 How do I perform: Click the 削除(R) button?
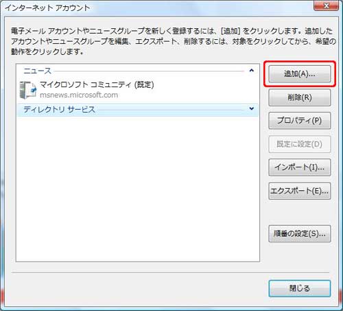tap(300, 97)
